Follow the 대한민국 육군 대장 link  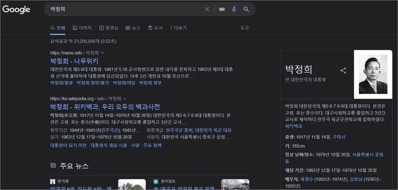pyautogui.click(x=213, y=130)
